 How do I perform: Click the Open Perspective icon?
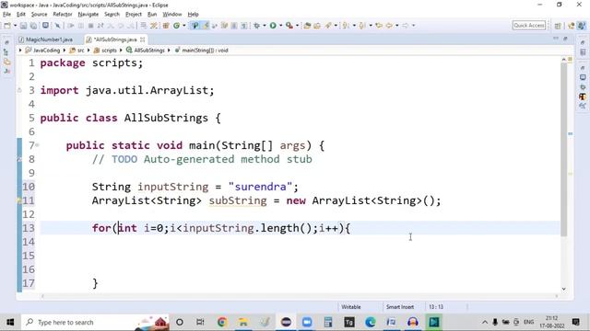[558, 26]
